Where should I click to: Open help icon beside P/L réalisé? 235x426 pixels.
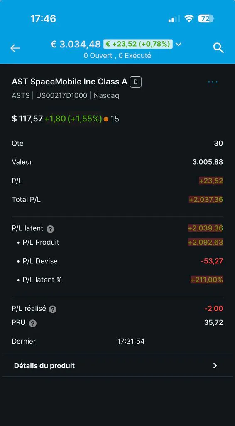[x=53, y=309]
